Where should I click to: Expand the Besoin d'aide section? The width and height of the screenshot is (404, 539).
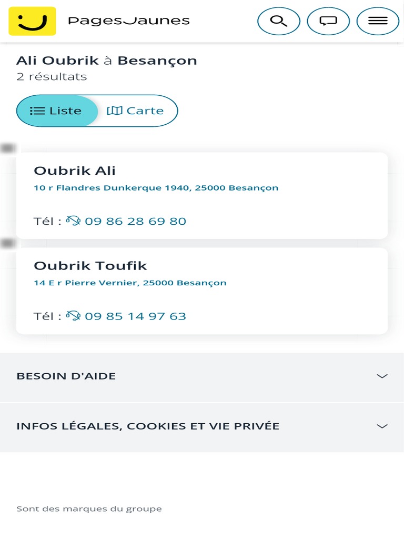coord(66,376)
